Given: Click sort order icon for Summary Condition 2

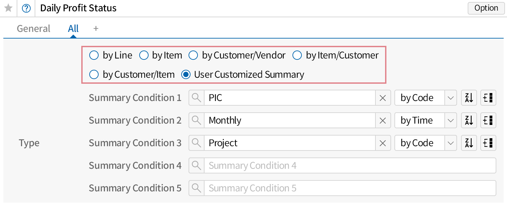Looking at the screenshot, I should (x=469, y=121).
